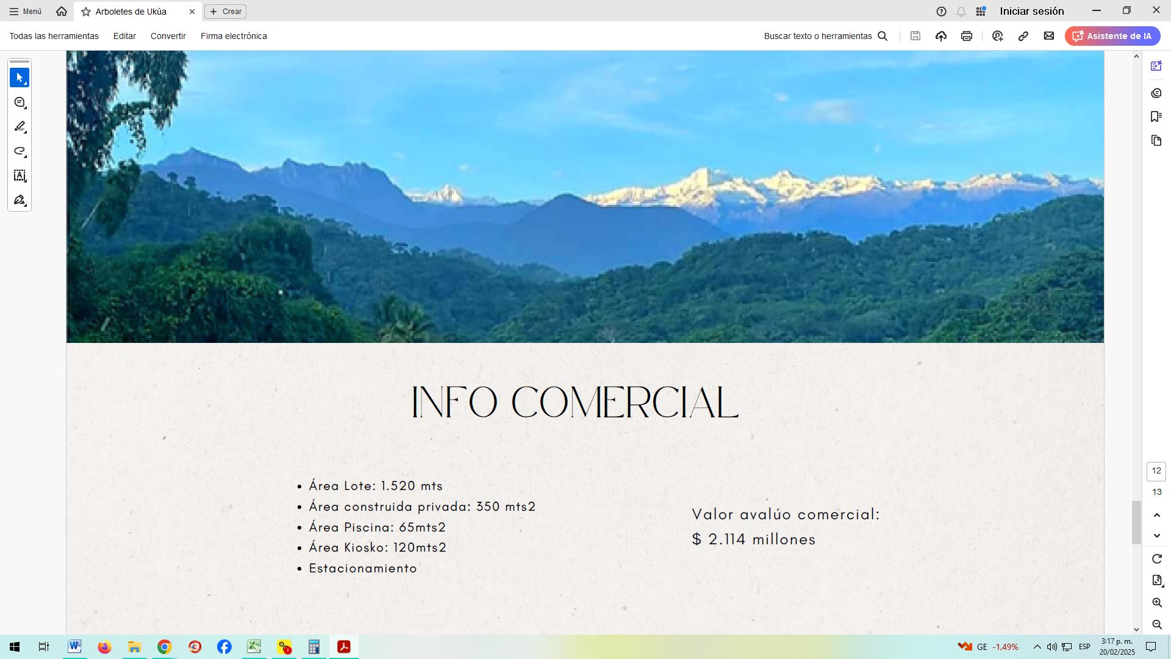The image size is (1171, 659).
Task: Open the notifications bell
Action: [x=961, y=12]
